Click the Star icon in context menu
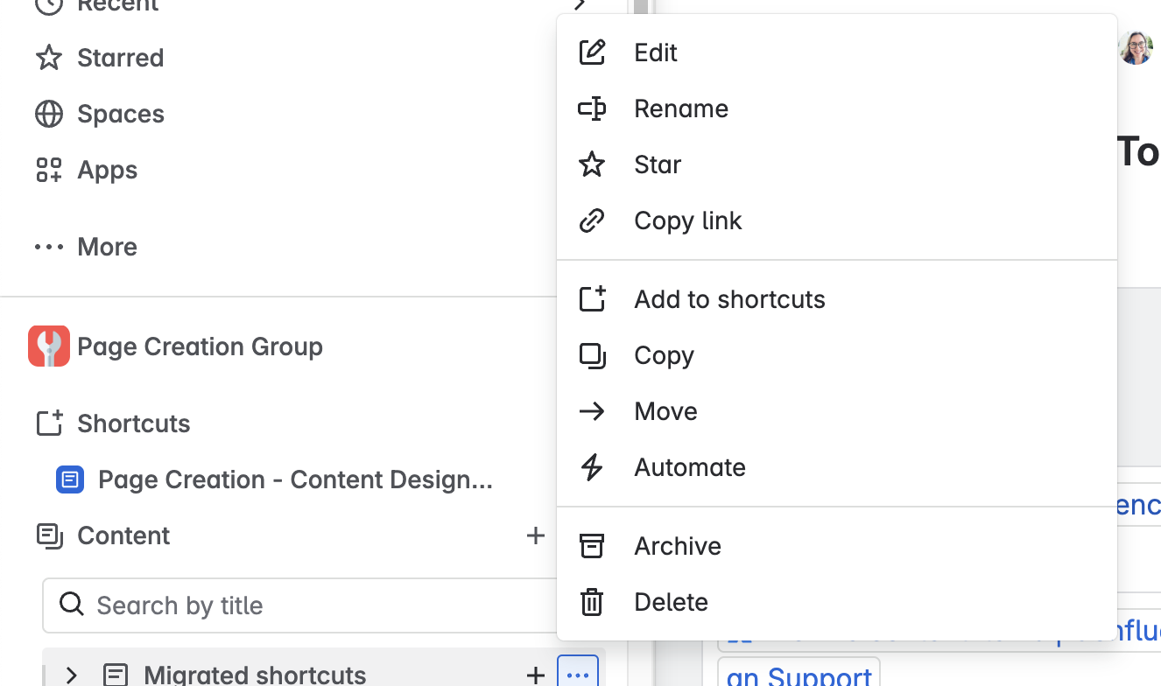The height and width of the screenshot is (686, 1161). (x=592, y=164)
